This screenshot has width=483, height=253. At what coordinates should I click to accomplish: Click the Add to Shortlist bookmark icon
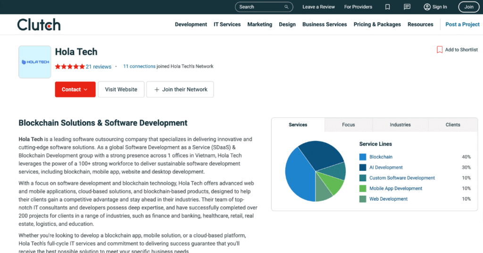click(x=440, y=50)
